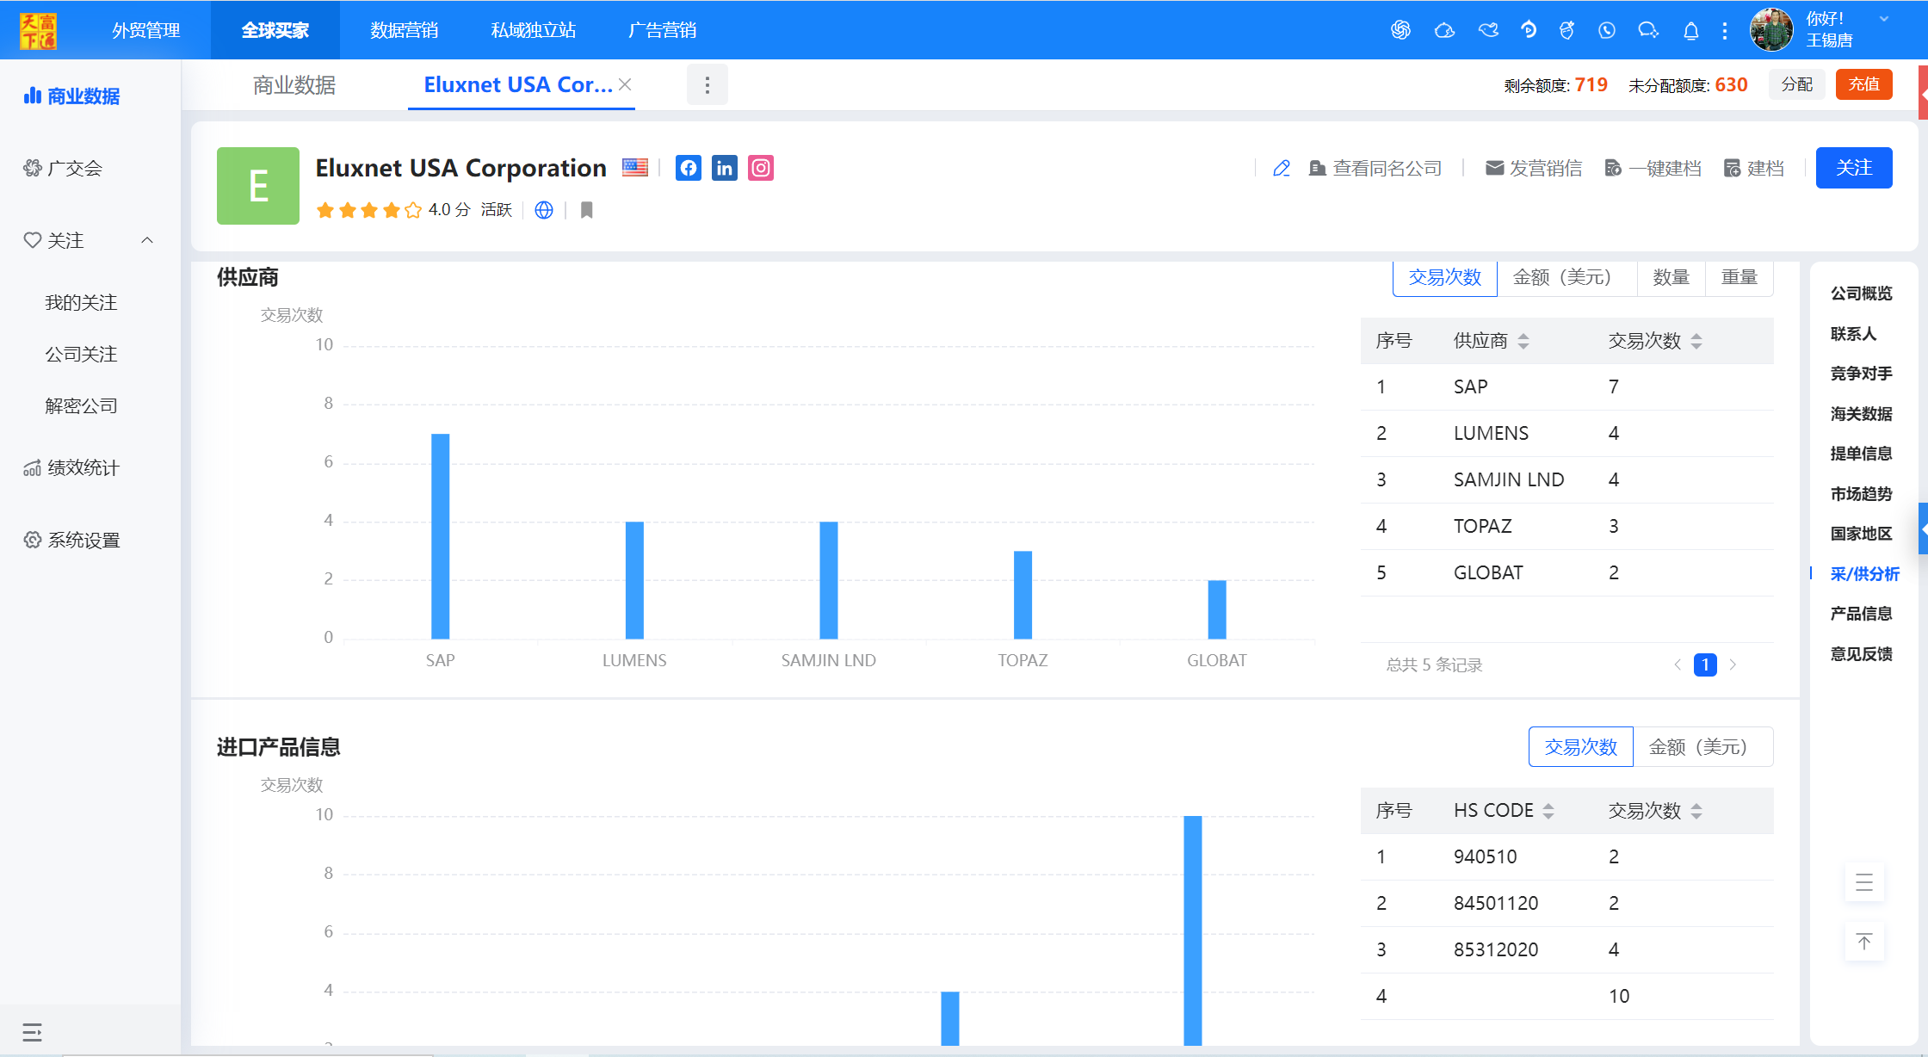Click the orange 充值 recharge button
Viewport: 1928px width, 1057px height.
click(1863, 84)
